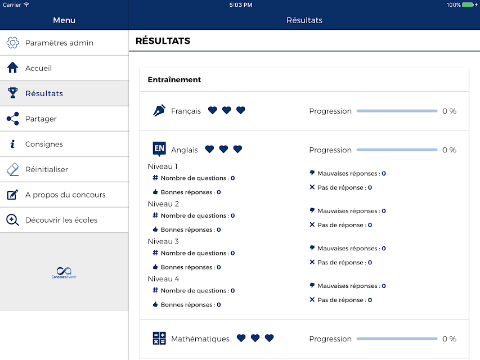Viewport: 480px width, 360px height.
Task: Go to Accueil menu item
Action: [64, 68]
